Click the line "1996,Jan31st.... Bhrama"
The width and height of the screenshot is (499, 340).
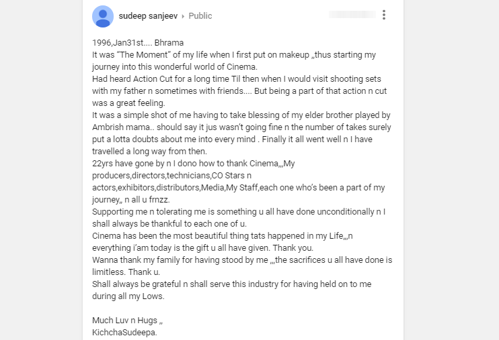(138, 42)
